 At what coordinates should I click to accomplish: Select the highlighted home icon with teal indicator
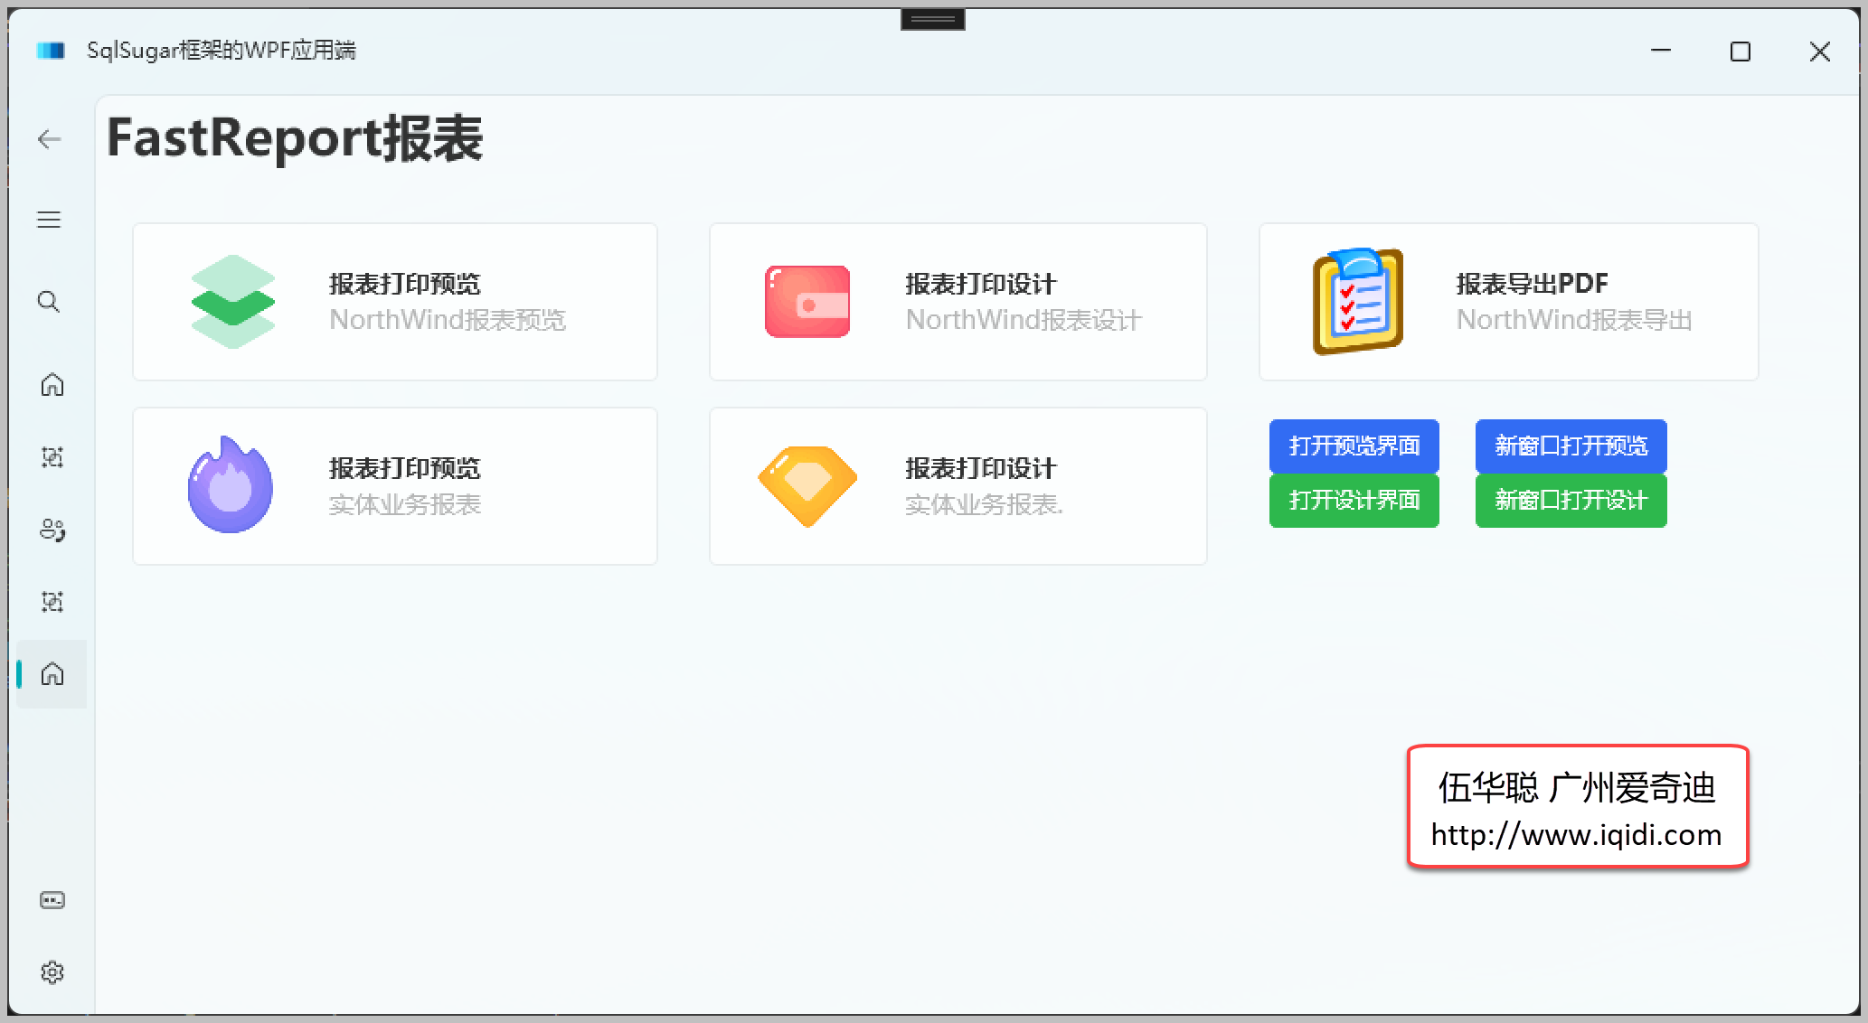[x=52, y=674]
